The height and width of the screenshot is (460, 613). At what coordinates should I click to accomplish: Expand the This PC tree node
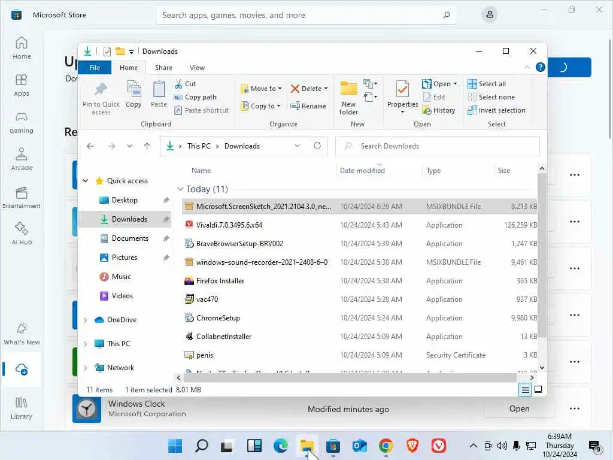coord(85,343)
